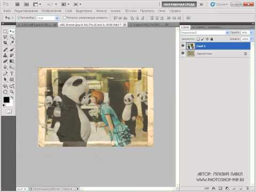Select the History Brush tool

point(12,55)
